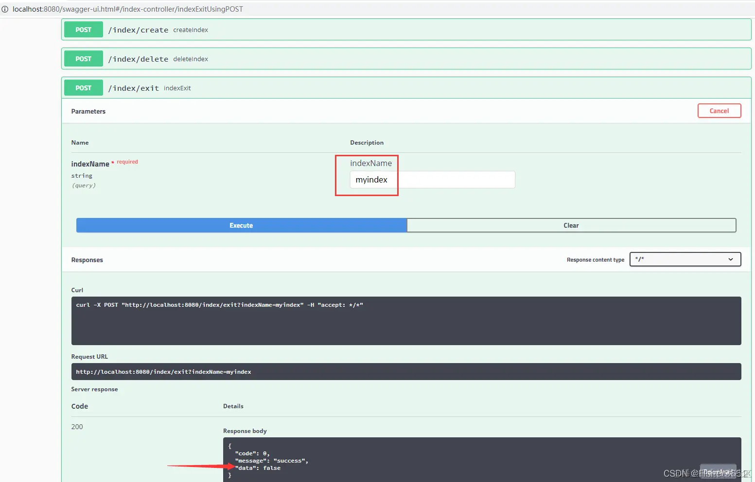The height and width of the screenshot is (482, 755).
Task: Click the /index/create path text
Action: 138,30
